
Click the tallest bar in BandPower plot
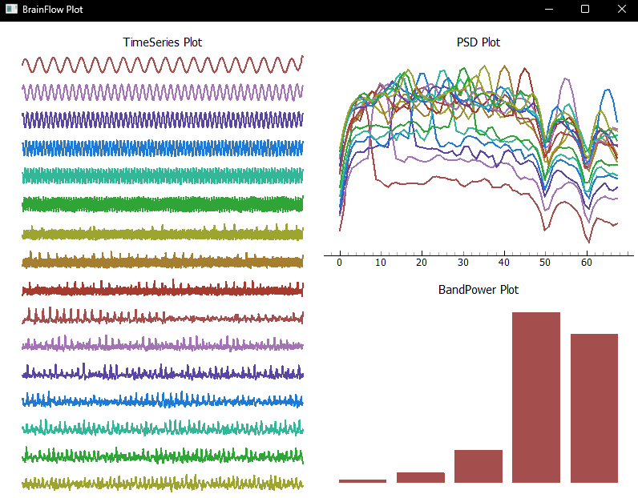click(536, 397)
